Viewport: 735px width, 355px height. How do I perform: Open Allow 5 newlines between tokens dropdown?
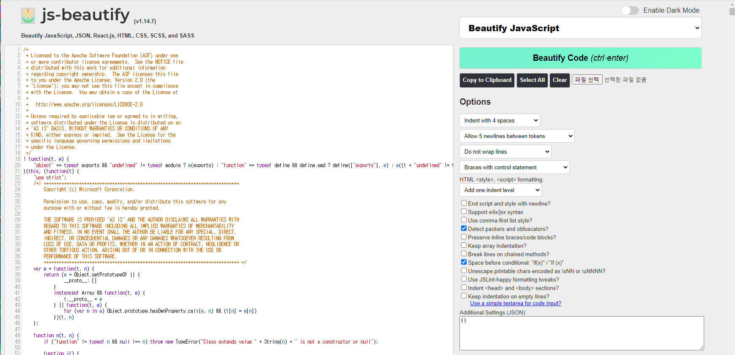[x=517, y=136]
